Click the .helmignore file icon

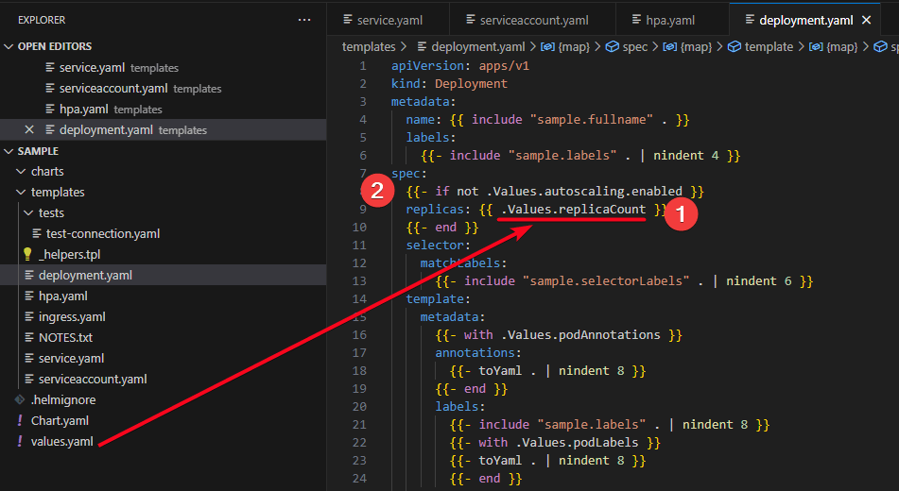tap(20, 399)
